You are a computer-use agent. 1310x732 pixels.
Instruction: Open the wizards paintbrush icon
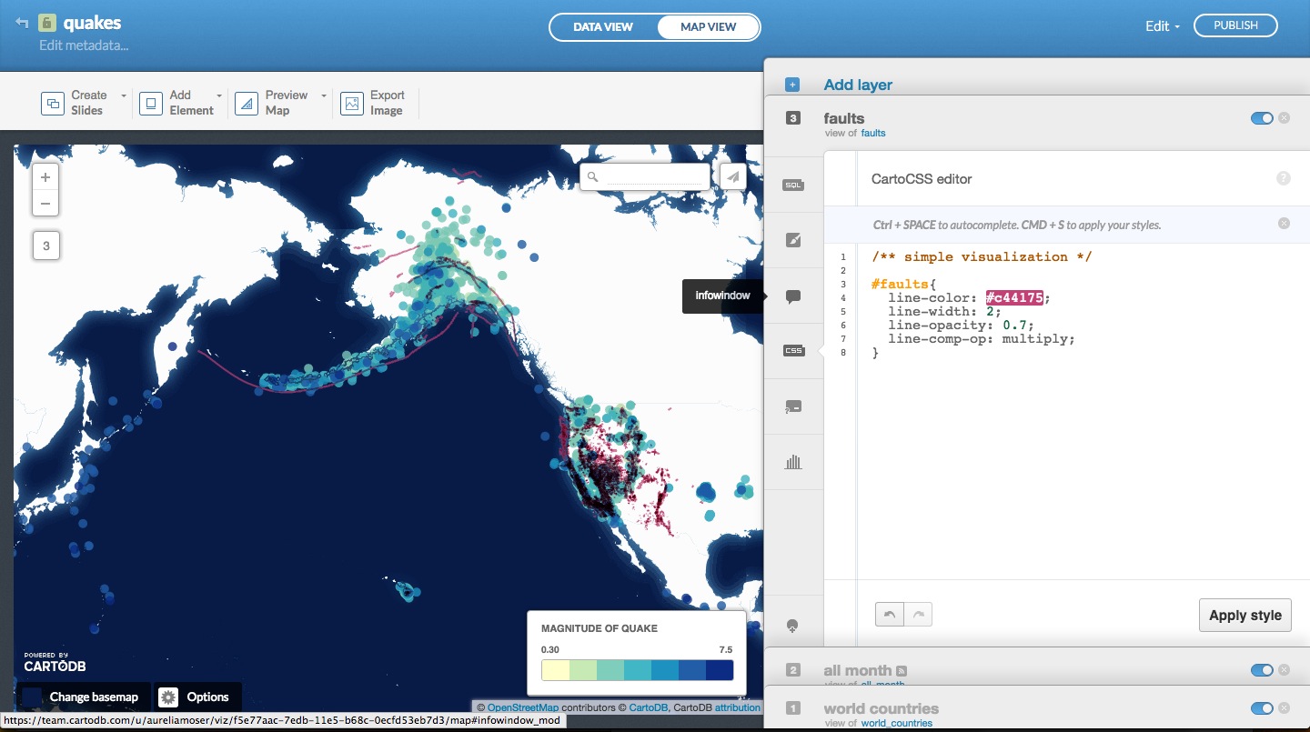click(793, 241)
